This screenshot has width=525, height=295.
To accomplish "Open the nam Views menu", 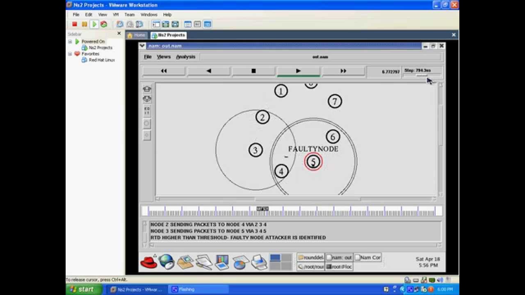I will click(x=164, y=57).
